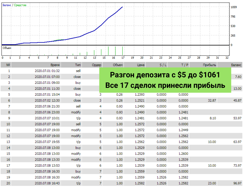The width and height of the screenshot is (250, 187).
Task: Click balance value 7.60
Action: click(238, 77)
